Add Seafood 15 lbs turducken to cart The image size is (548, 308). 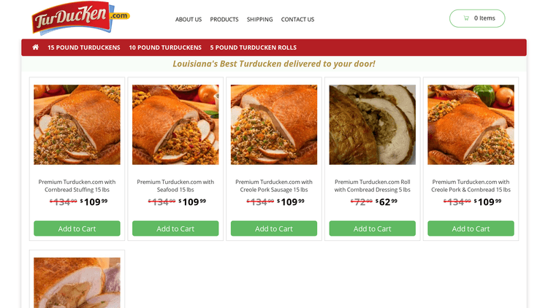(x=175, y=228)
